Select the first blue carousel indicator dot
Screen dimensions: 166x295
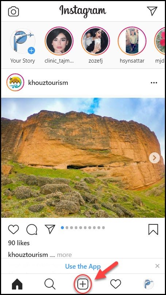62,228
